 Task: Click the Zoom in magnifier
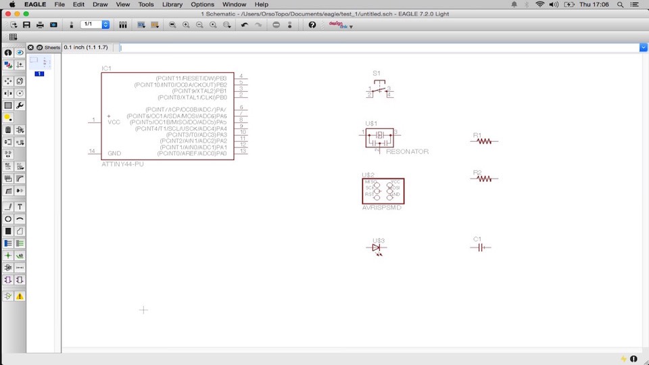(x=186, y=25)
